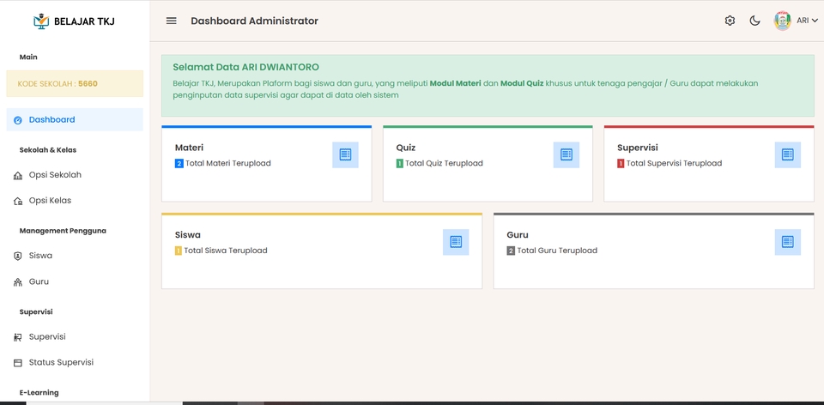Click the Dashboard gauge icon
Screen dimensions: 824x405
tap(18, 120)
